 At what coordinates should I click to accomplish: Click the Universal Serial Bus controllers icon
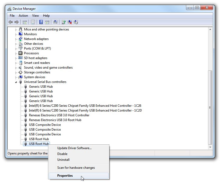click(x=21, y=82)
